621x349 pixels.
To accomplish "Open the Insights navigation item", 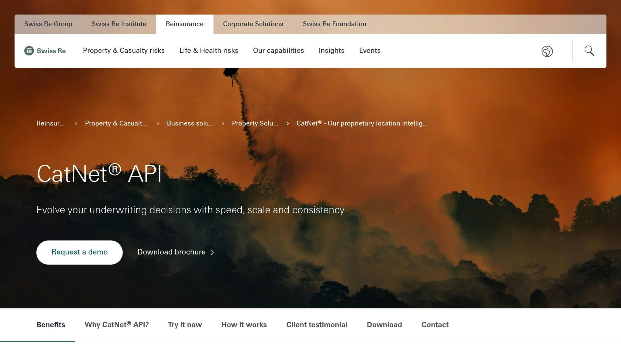I will point(331,51).
